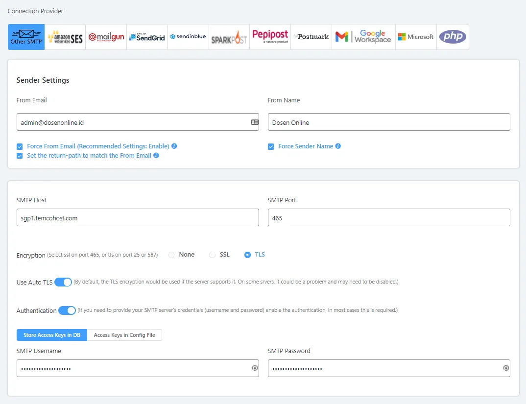Choose the Postmark provider icon
Screen dimensions: 526x404
pyautogui.click(x=311, y=36)
